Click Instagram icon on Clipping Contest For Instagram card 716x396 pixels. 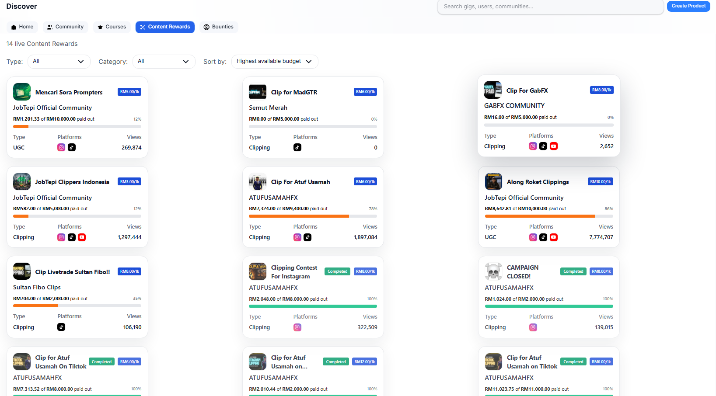click(x=297, y=327)
